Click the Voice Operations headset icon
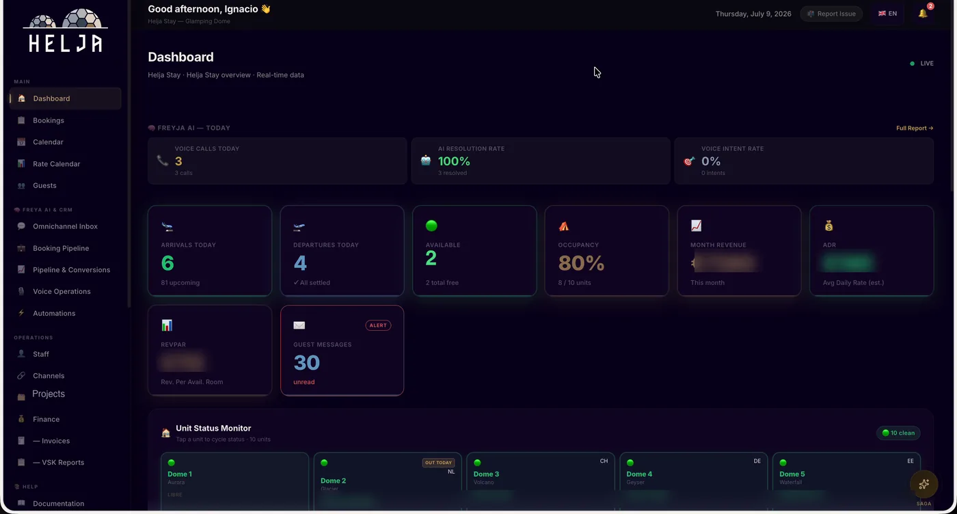The width and height of the screenshot is (957, 514). pyautogui.click(x=21, y=291)
